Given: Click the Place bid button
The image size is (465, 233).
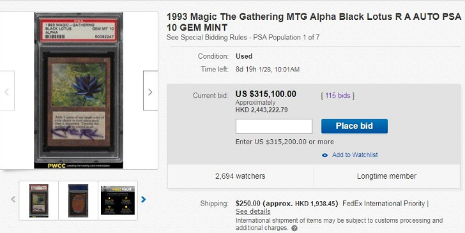Looking at the screenshot, I should tap(354, 126).
